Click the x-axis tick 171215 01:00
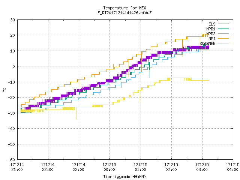This screenshot has height=180, width=240. click(140, 167)
